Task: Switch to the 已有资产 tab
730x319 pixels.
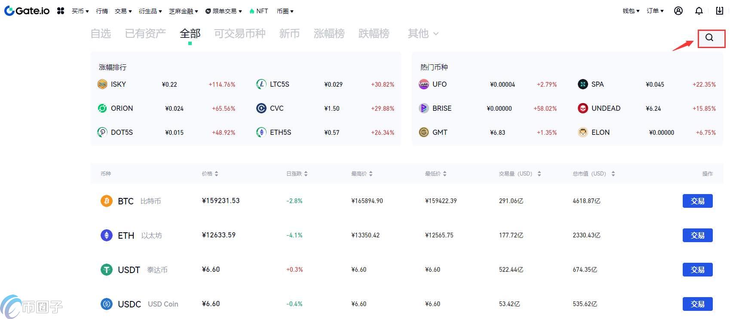Action: pos(145,33)
